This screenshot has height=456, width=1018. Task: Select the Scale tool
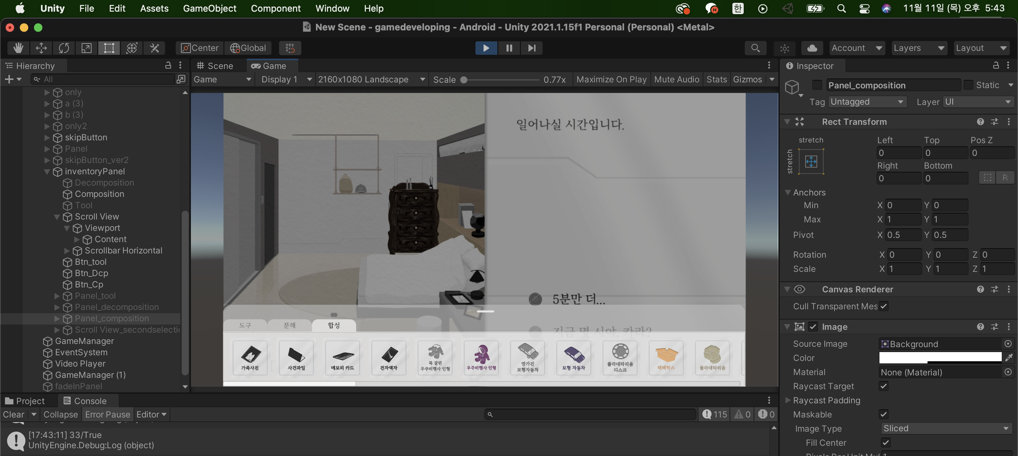point(86,48)
